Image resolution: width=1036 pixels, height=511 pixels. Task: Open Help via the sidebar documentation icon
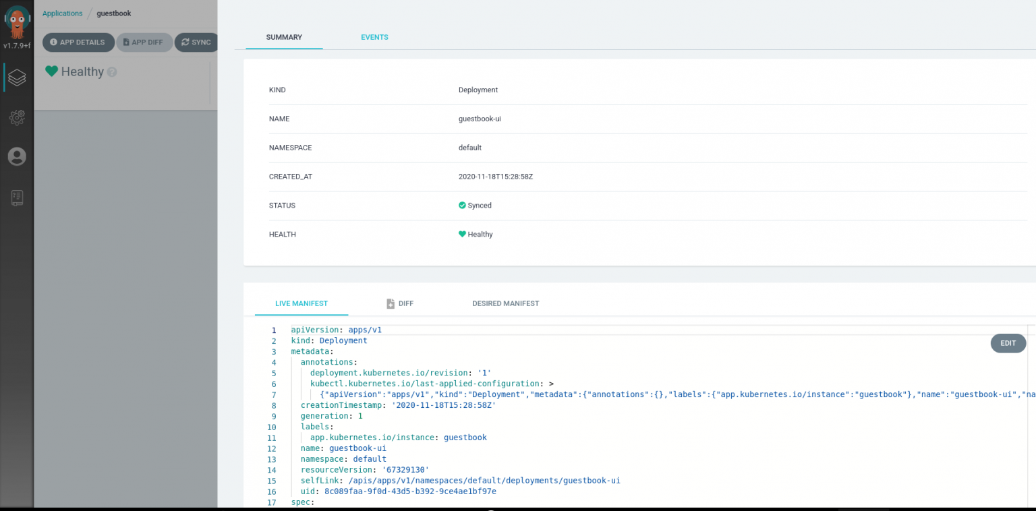click(x=17, y=197)
